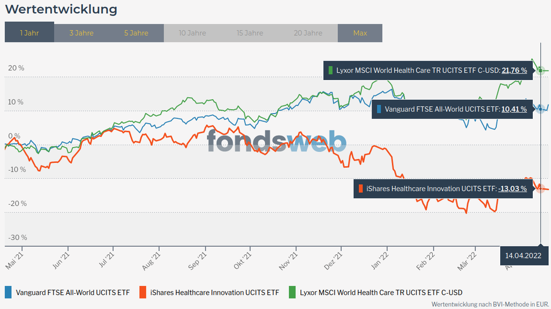
Task: Select the 10 Jahre range tab
Action: coord(192,33)
